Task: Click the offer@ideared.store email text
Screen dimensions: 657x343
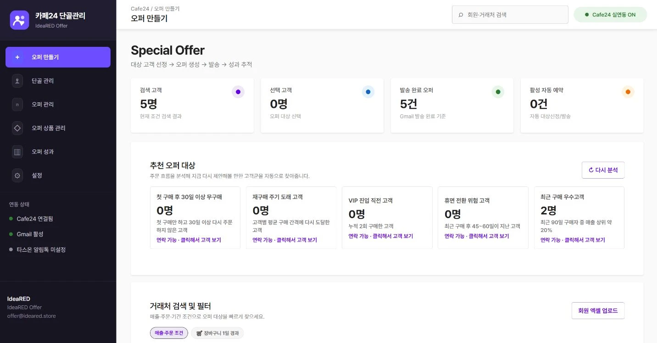Action: point(31,315)
